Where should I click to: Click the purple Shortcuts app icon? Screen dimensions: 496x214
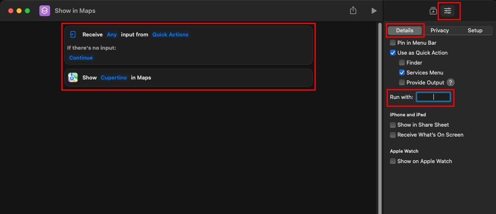[45, 11]
